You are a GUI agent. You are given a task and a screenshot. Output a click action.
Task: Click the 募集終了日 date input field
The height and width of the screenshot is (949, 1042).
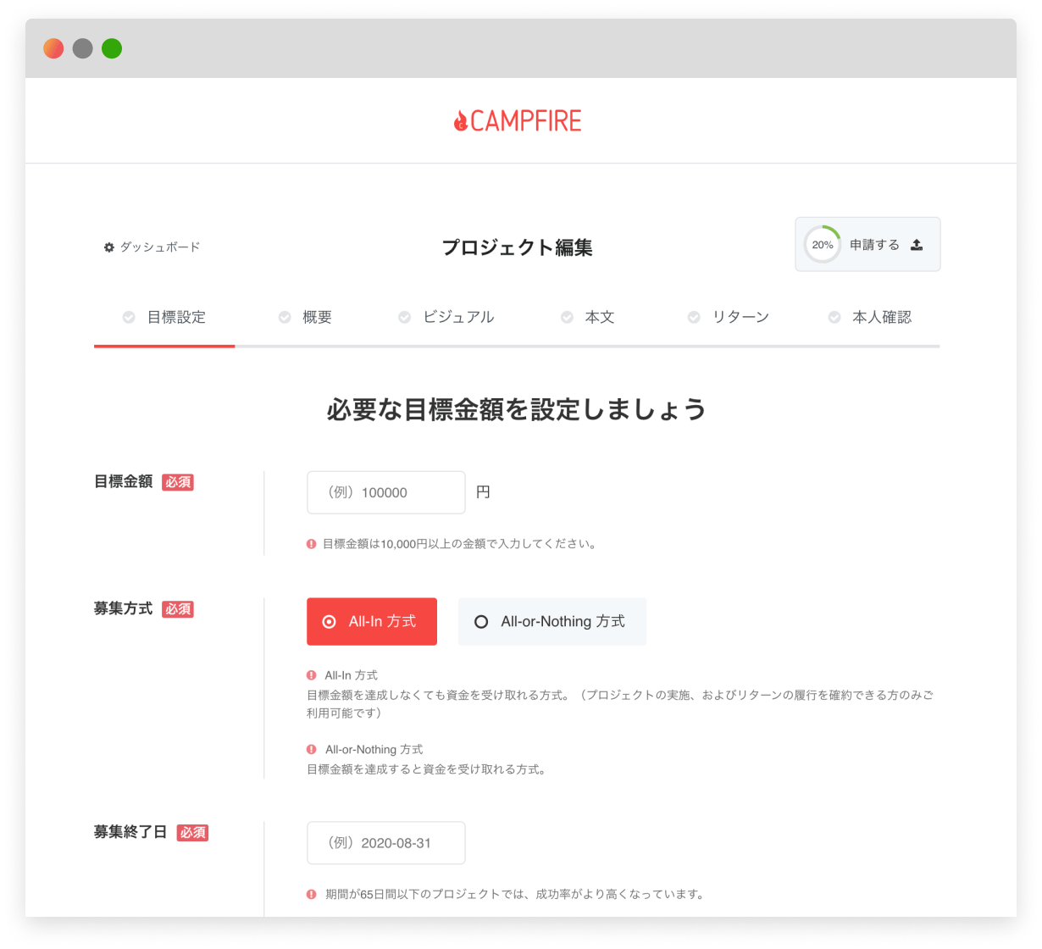coord(385,843)
